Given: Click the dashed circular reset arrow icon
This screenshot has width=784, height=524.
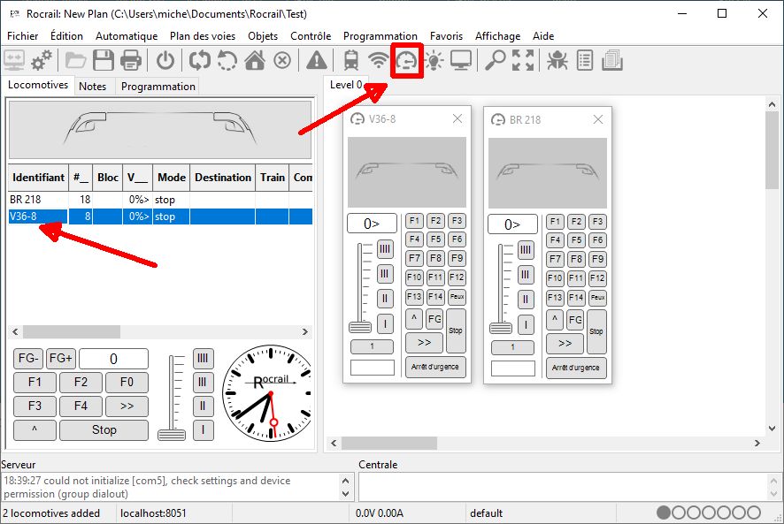Looking at the screenshot, I should click(x=227, y=60).
